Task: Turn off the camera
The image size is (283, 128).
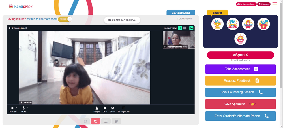Action: 13,109
